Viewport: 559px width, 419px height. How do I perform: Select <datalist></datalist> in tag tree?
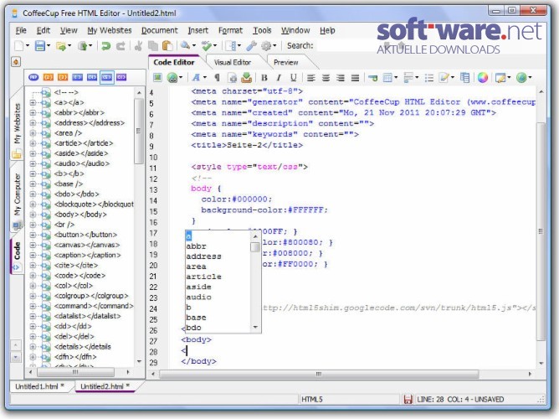click(x=87, y=316)
